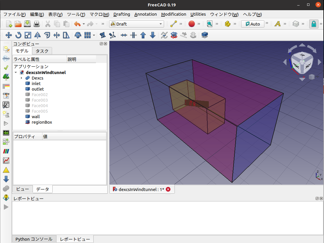
Task: Click the Draft Downgrade arrow icon
Action: [x=153, y=35]
